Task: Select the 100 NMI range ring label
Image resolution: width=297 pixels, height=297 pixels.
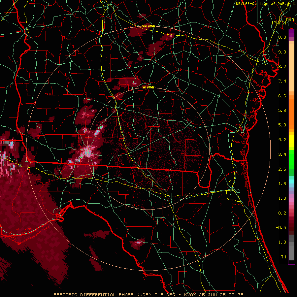Action: coord(148,26)
